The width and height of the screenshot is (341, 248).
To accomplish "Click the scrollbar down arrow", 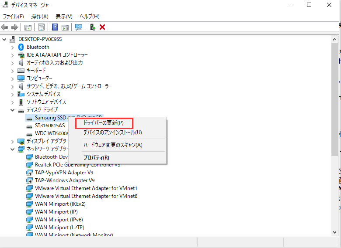I will [335, 232].
